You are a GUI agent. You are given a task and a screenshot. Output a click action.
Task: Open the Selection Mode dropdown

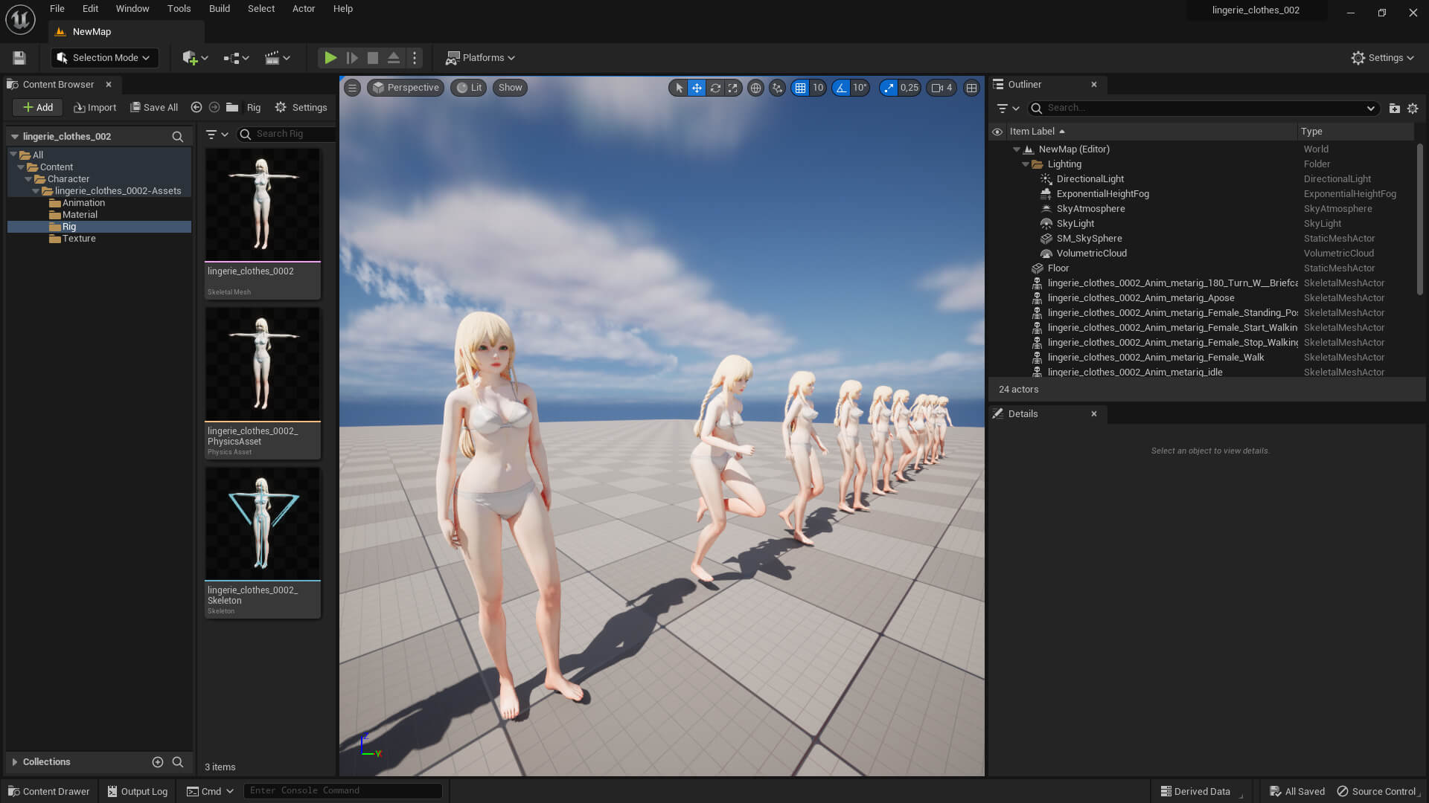coord(104,57)
